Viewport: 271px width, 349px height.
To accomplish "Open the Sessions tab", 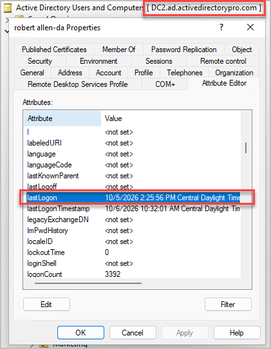I will tap(159, 61).
